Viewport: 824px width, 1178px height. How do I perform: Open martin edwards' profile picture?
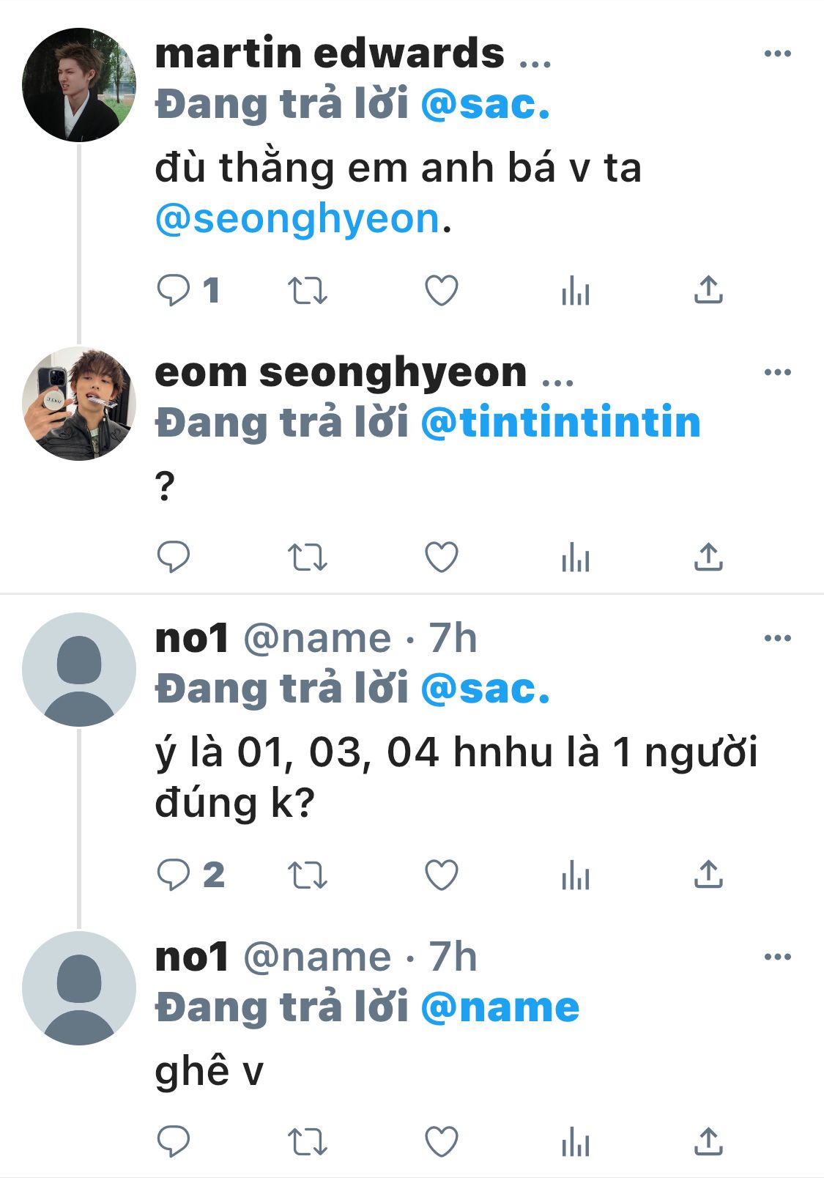click(79, 84)
